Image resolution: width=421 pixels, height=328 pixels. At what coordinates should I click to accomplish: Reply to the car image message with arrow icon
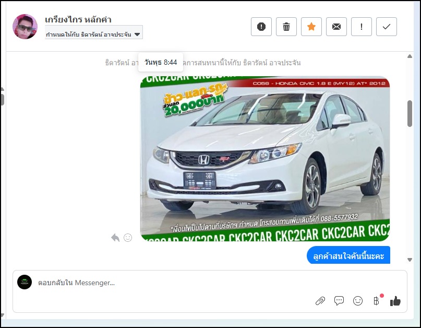pyautogui.click(x=115, y=238)
